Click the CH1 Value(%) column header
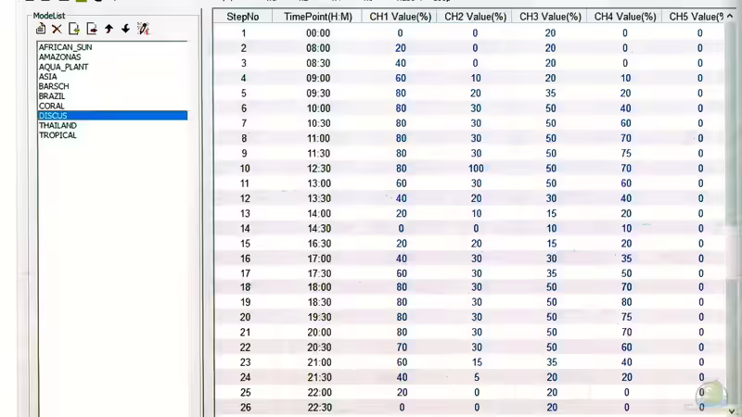Viewport: 742px width, 417px height. (400, 17)
